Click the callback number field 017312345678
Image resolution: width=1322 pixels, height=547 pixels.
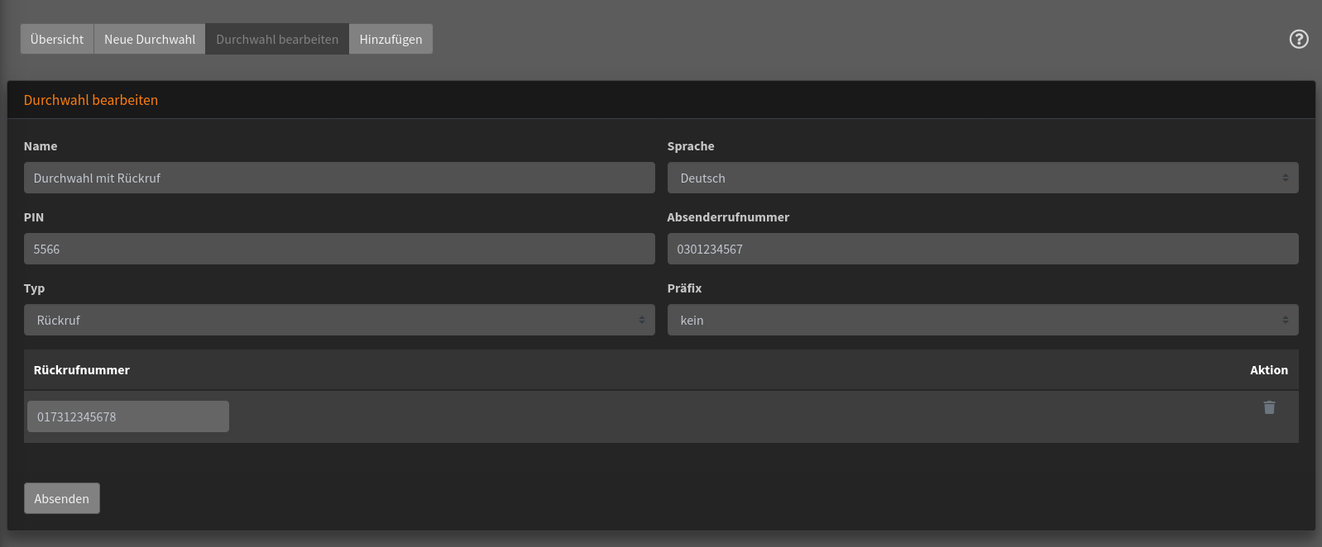(x=128, y=416)
